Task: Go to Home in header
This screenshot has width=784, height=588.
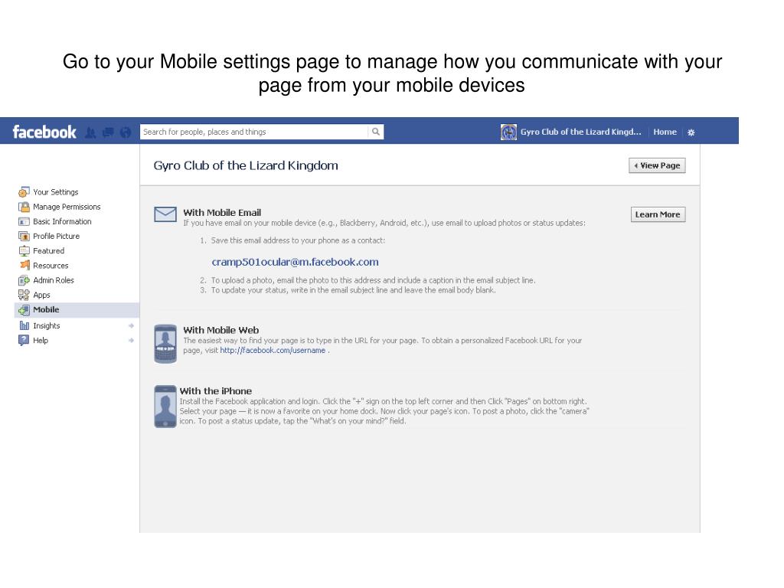Action: tap(665, 132)
